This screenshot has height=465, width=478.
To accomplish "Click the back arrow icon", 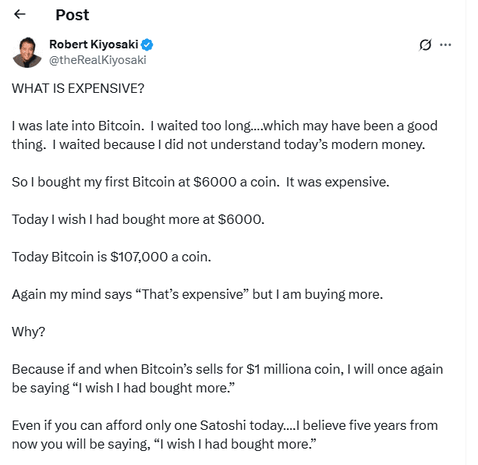I will (x=19, y=15).
